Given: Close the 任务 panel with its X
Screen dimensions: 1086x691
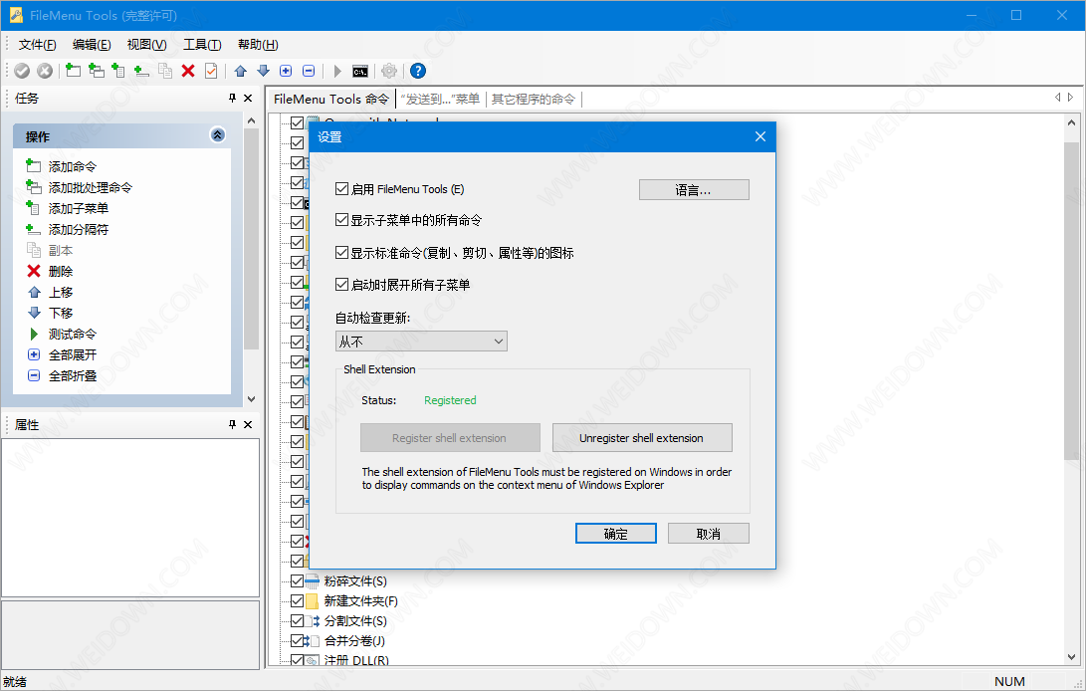Looking at the screenshot, I should [248, 99].
